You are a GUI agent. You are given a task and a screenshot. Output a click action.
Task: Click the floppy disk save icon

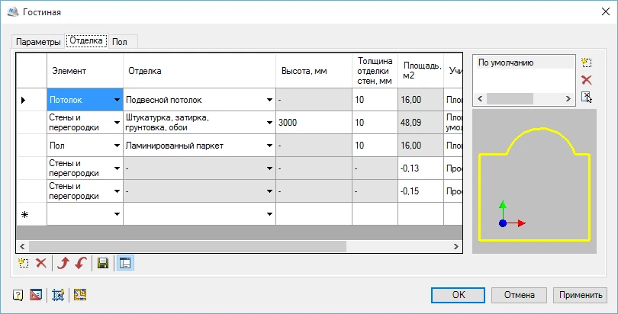pos(104,263)
